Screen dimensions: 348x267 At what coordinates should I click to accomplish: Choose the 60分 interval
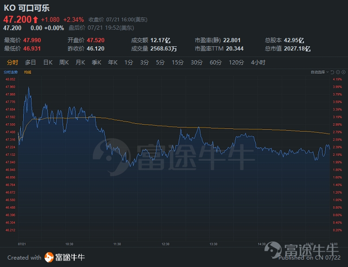pyautogui.click(x=215, y=63)
